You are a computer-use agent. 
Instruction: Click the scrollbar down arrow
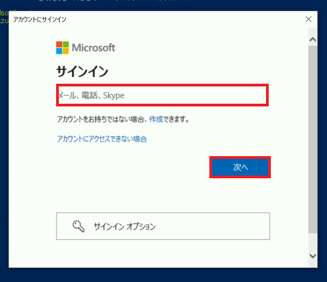pyautogui.click(x=312, y=256)
